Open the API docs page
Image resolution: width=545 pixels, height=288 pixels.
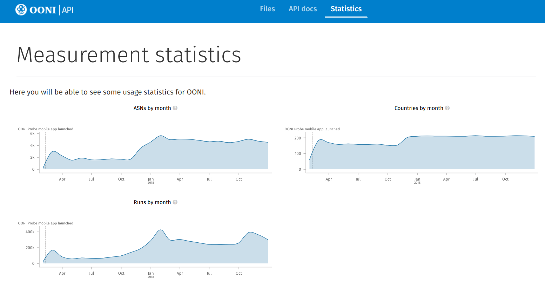click(302, 9)
